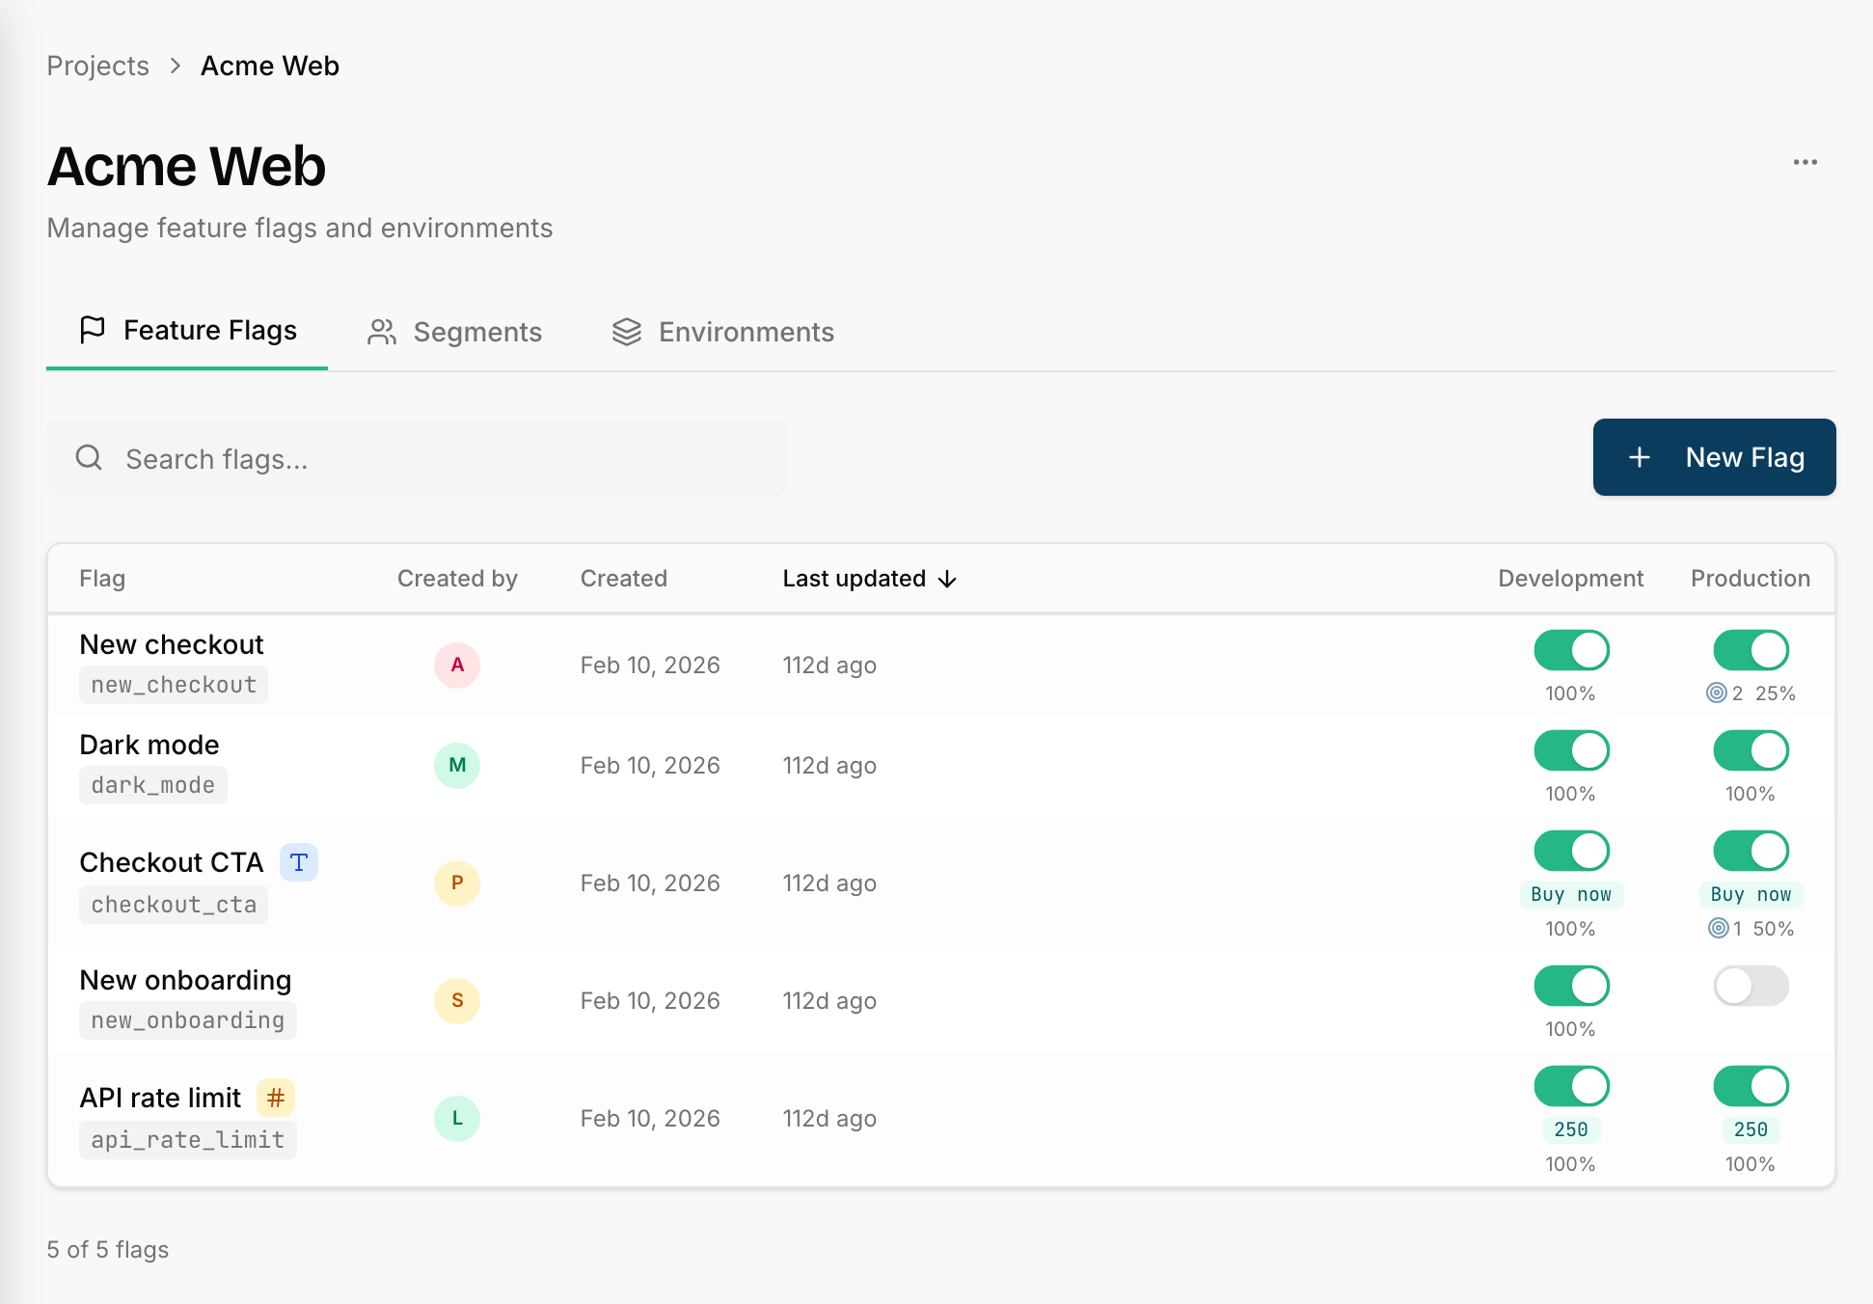
Task: Click the new_checkout key chip
Action: click(174, 685)
